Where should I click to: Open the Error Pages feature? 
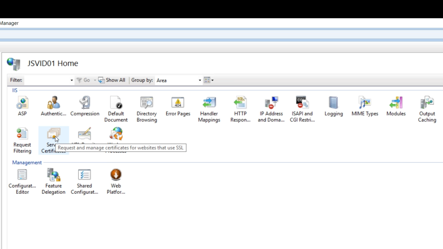click(178, 103)
